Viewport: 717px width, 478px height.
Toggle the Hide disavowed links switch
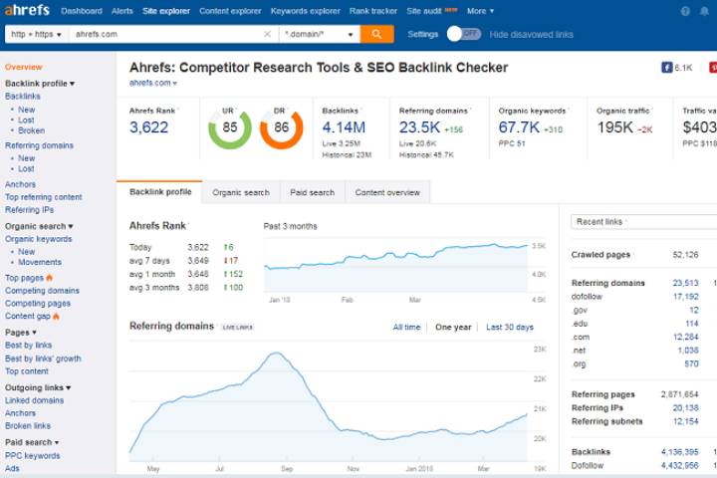464,34
